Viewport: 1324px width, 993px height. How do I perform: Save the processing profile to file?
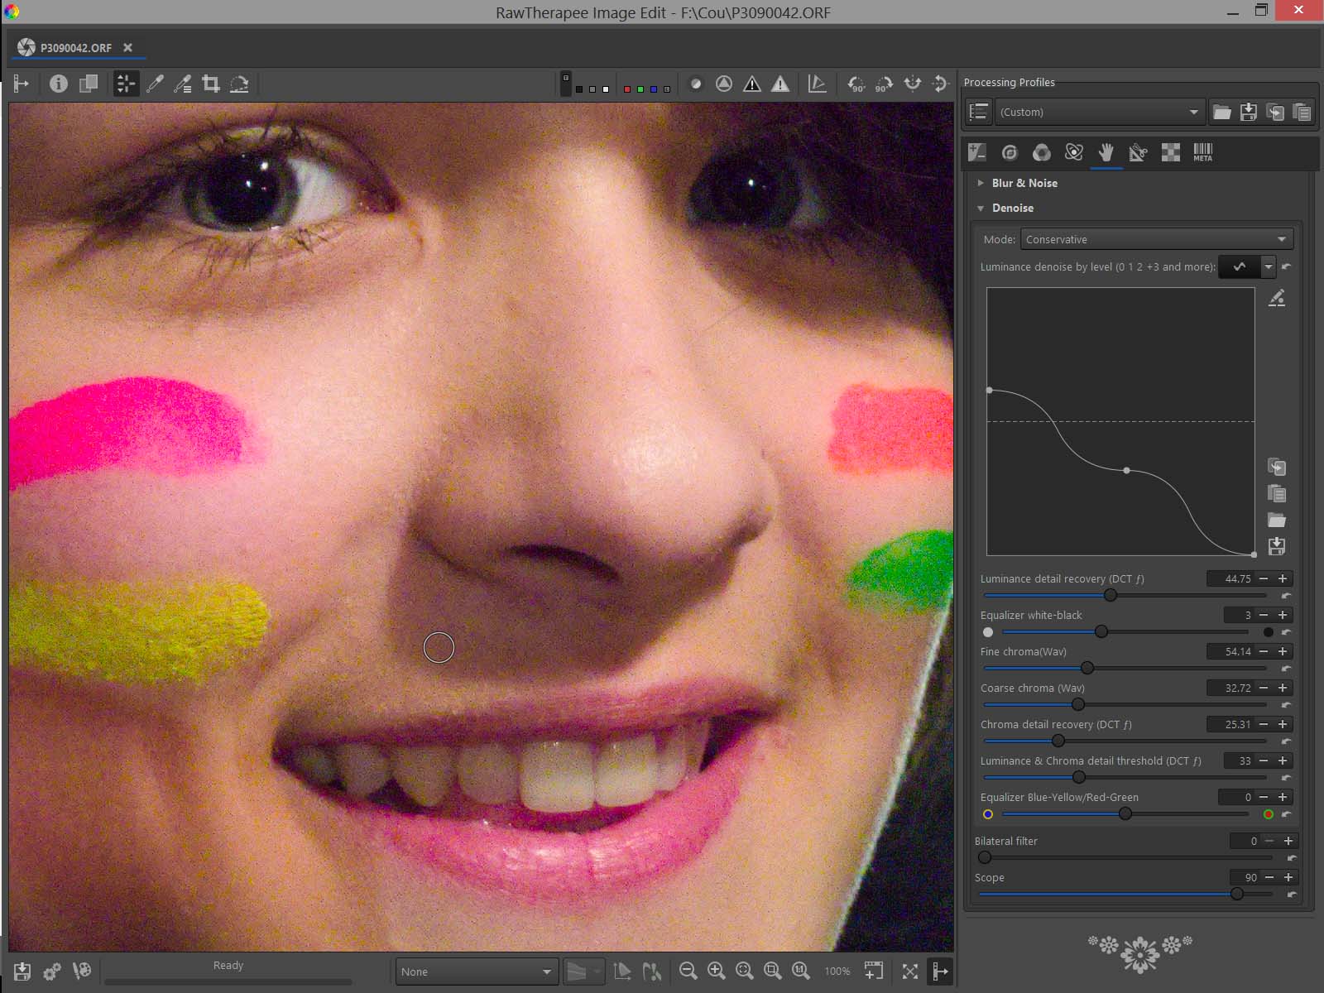coord(1249,112)
